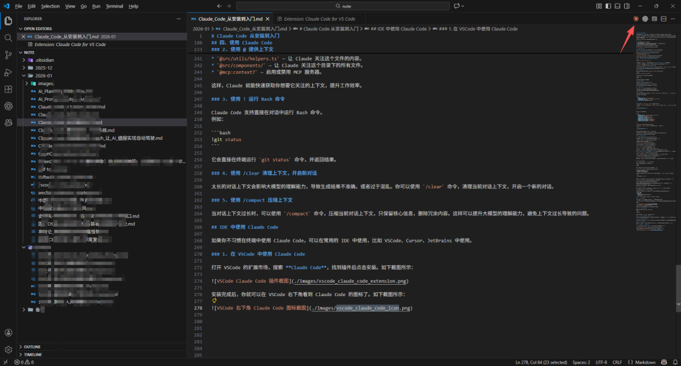
Task: Change encoding via UTF-8 status entry
Action: pos(601,362)
